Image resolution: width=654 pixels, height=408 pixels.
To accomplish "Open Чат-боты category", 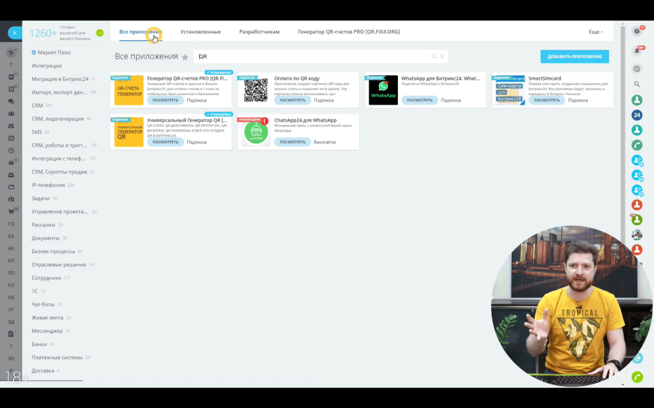I will (x=43, y=304).
